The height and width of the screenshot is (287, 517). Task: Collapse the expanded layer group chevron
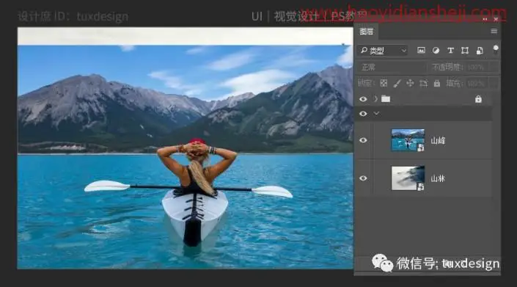(376, 114)
